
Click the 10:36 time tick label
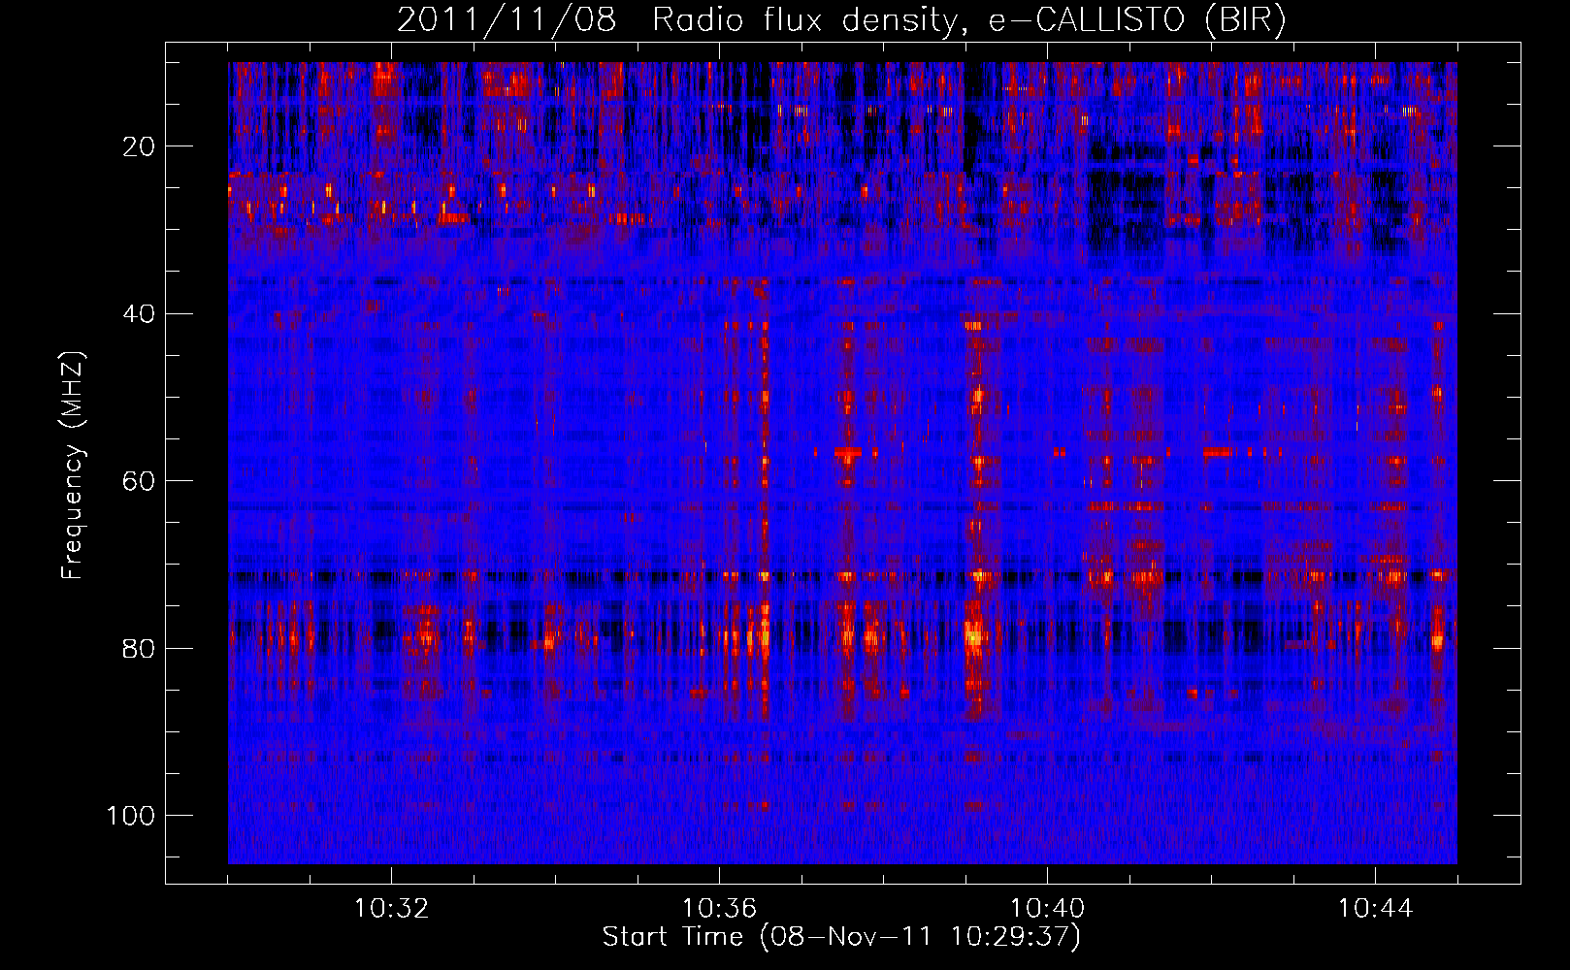coord(719,909)
